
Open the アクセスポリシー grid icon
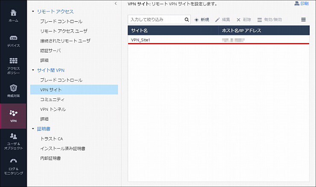click(x=13, y=61)
